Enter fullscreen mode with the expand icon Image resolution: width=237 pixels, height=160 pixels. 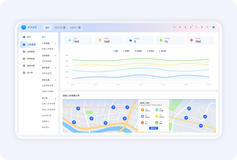pyautogui.click(x=196, y=27)
